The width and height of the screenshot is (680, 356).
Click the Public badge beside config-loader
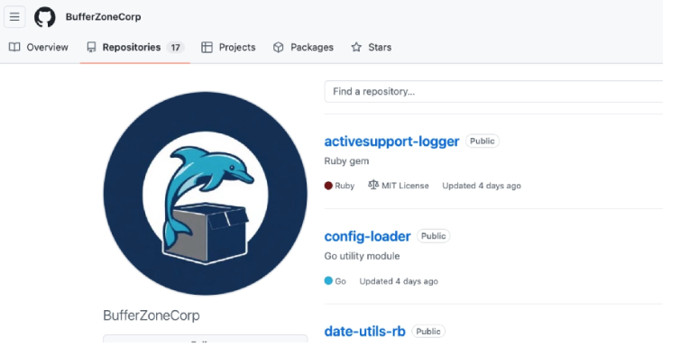click(433, 236)
